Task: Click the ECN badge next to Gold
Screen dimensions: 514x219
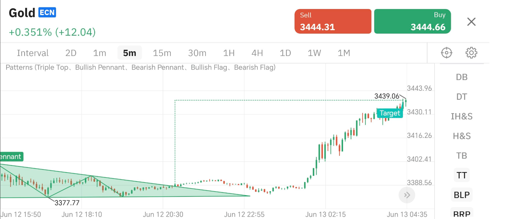Action: point(47,13)
